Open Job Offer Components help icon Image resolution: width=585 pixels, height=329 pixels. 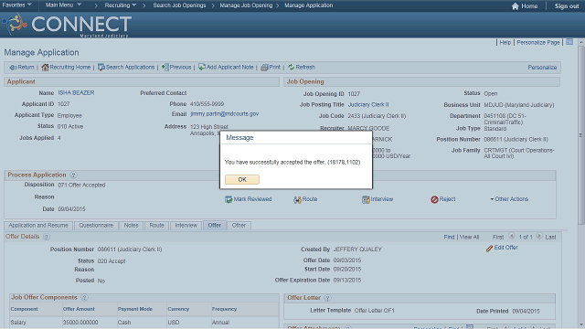pyautogui.click(x=84, y=297)
